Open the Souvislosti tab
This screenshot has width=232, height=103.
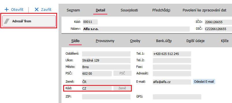coord(129,10)
